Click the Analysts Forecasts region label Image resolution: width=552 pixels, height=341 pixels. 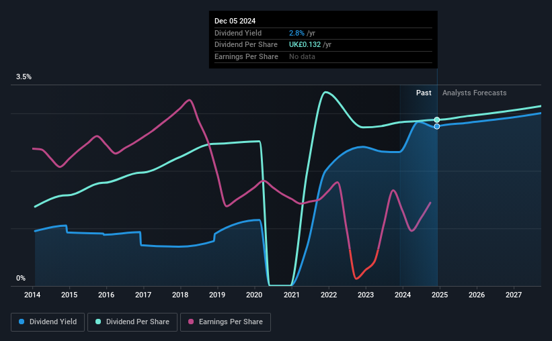[474, 93]
